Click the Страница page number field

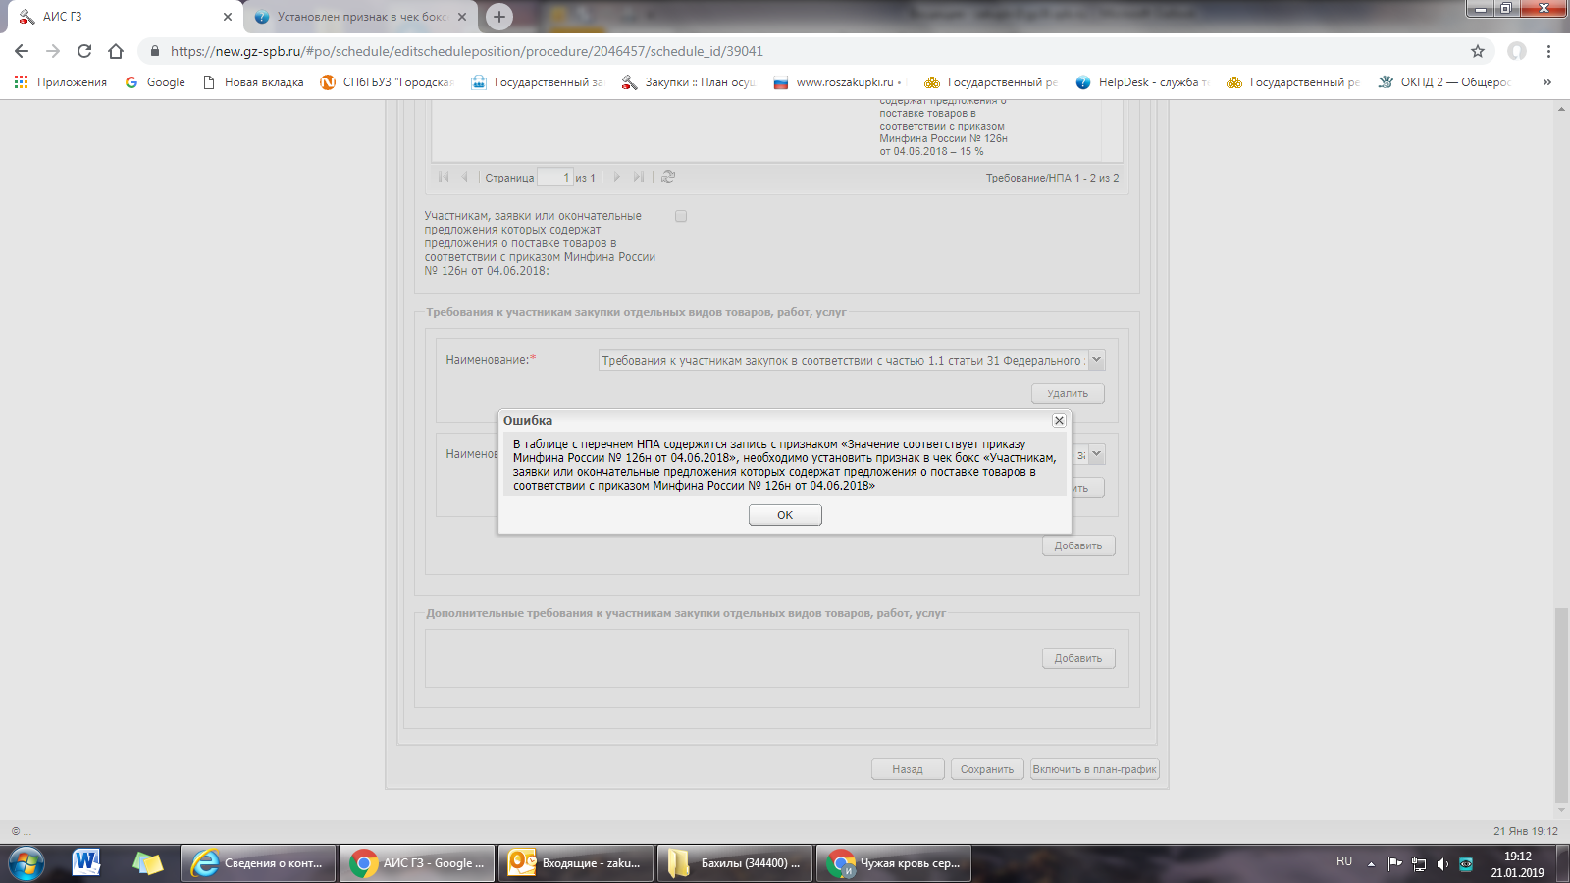554,178
